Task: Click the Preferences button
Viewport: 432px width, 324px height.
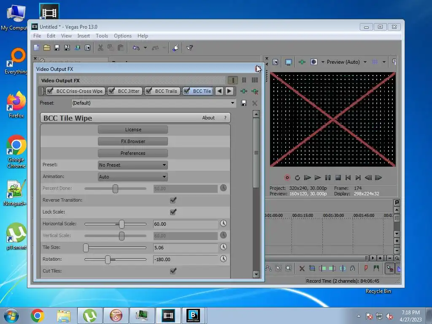Action: (133, 153)
